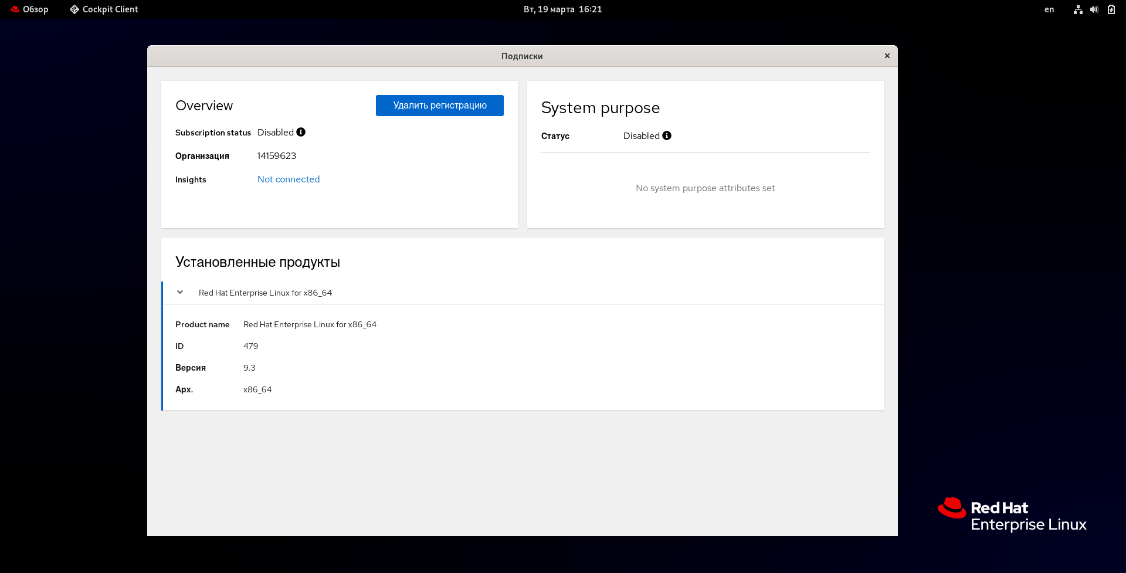Collapse the Red Hat Enterprise Linux row chevron
This screenshot has height=573, width=1126.
[x=180, y=292]
